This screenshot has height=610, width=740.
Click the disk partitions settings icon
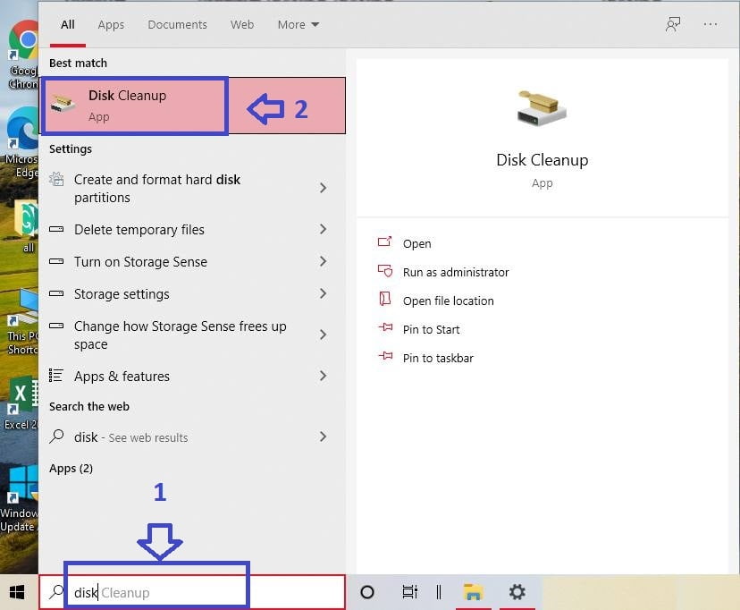point(56,180)
